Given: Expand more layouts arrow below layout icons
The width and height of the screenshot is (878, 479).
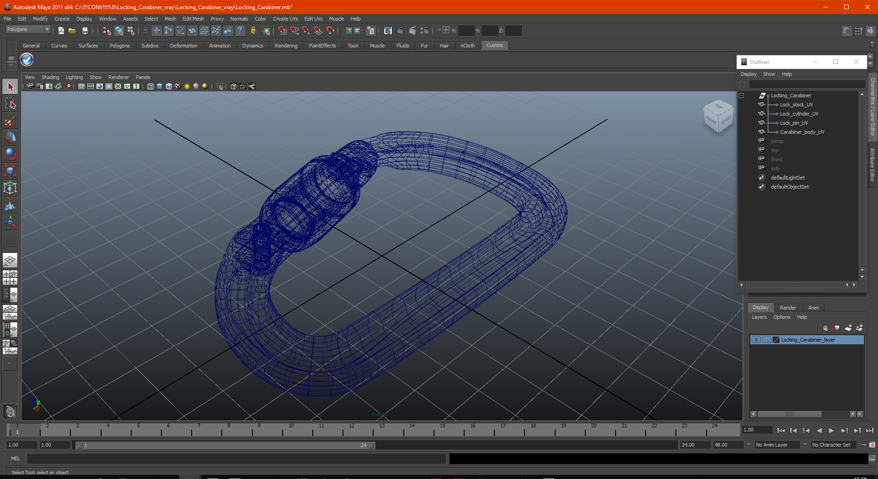Looking at the screenshot, I should tap(10, 363).
